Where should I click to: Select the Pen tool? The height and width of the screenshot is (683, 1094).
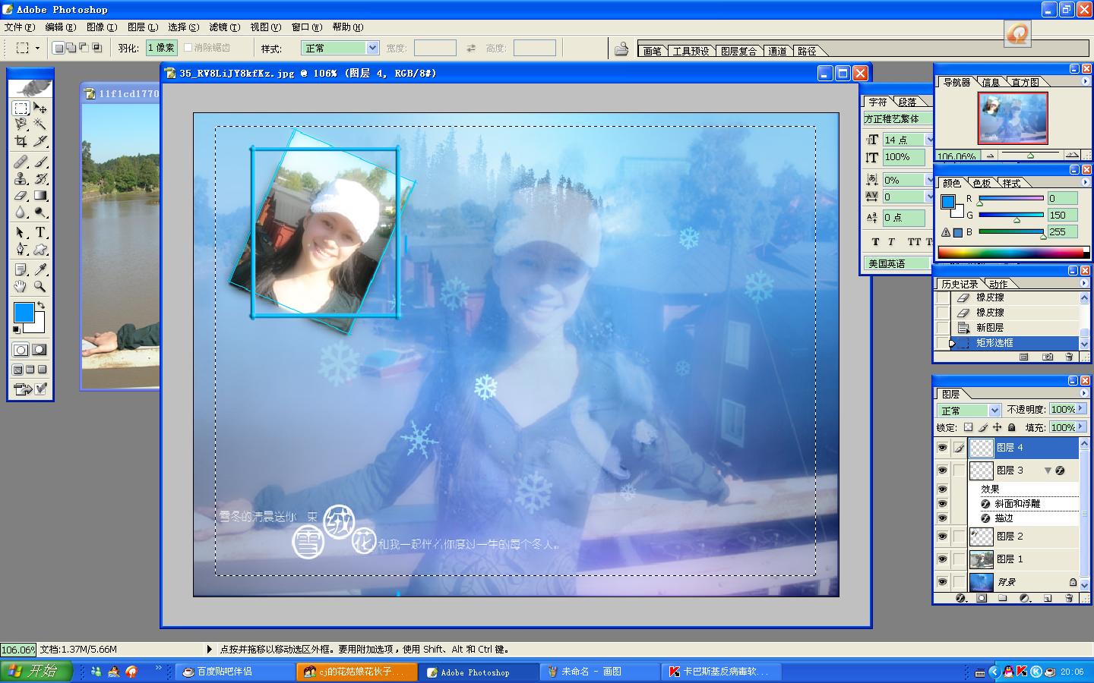click(21, 249)
